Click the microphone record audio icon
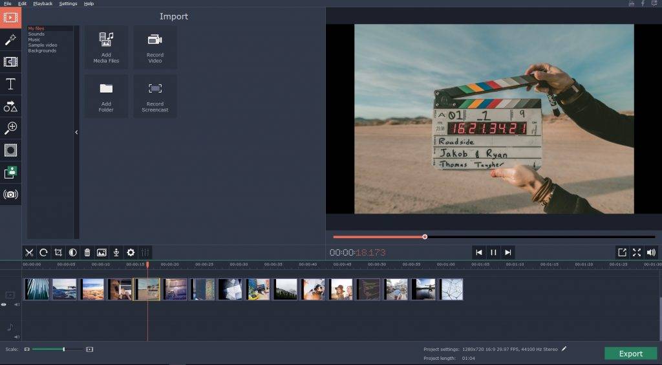This screenshot has height=365, width=662. [x=116, y=252]
